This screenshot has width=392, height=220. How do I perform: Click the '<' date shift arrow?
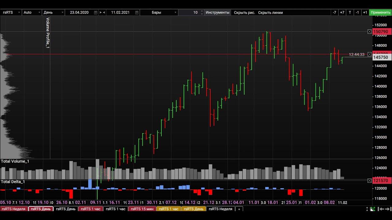(104, 13)
